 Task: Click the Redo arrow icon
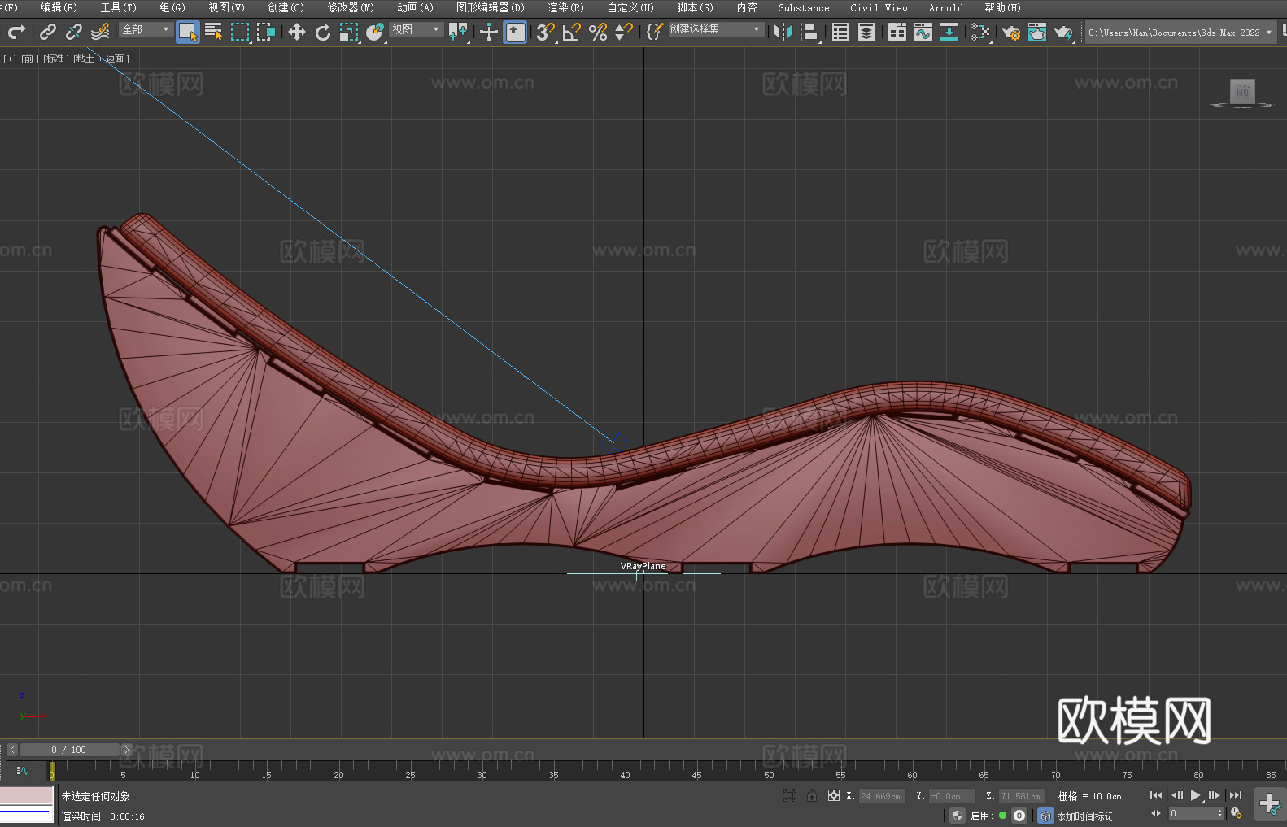[x=16, y=32]
